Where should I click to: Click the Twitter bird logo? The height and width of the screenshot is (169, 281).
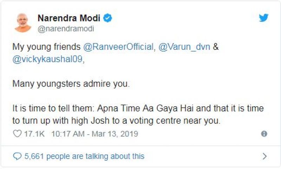tap(264, 18)
